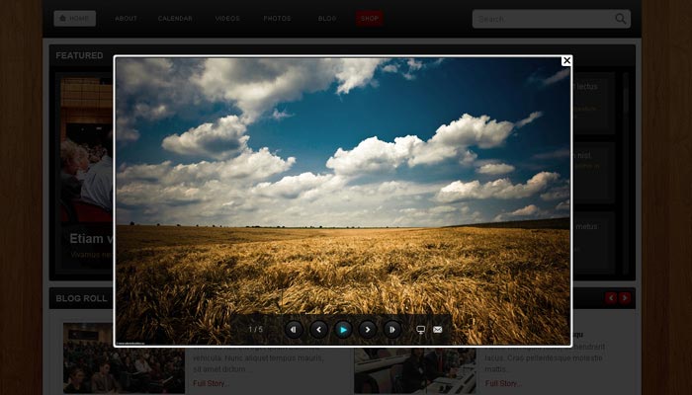The image size is (692, 395).
Task: Click the featured image behind the lightbox
Action: click(86, 150)
